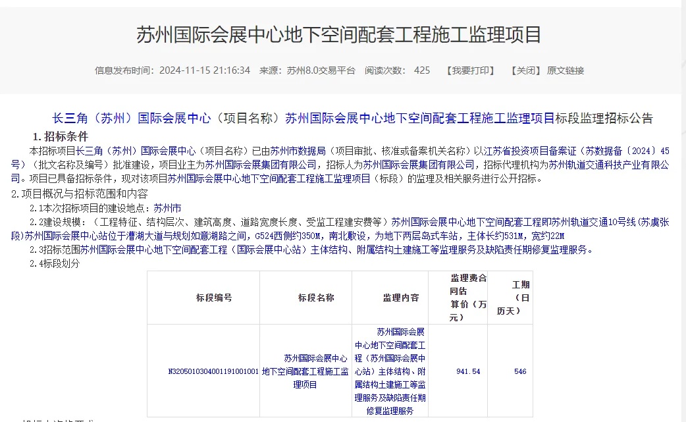Click the lot name cell 地下空间配套工程施工监理项目

point(305,371)
